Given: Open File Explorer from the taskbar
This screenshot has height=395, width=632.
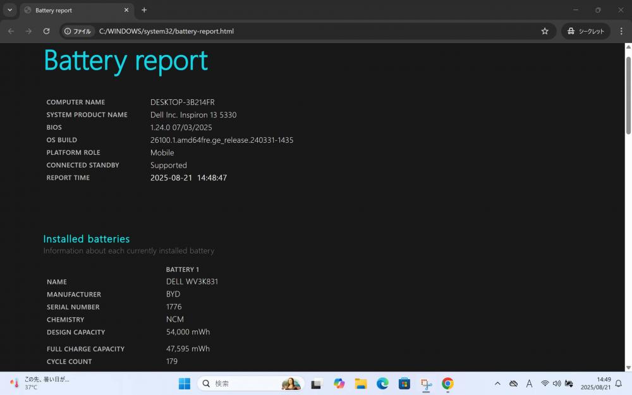Looking at the screenshot, I should (361, 384).
